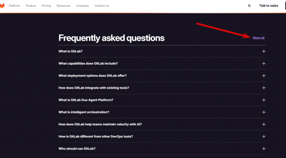The image size is (286, 158).
Task: Click the GitLab fox logo
Action: coord(2,6)
